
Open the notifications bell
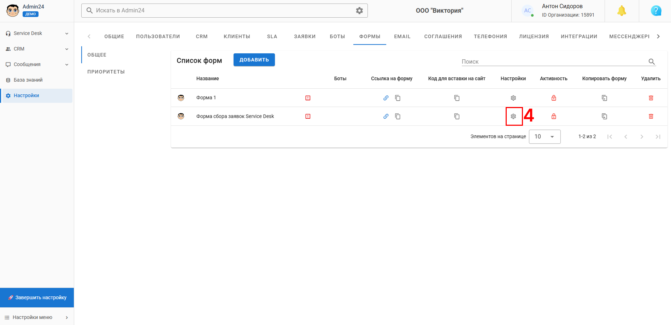coord(622,11)
